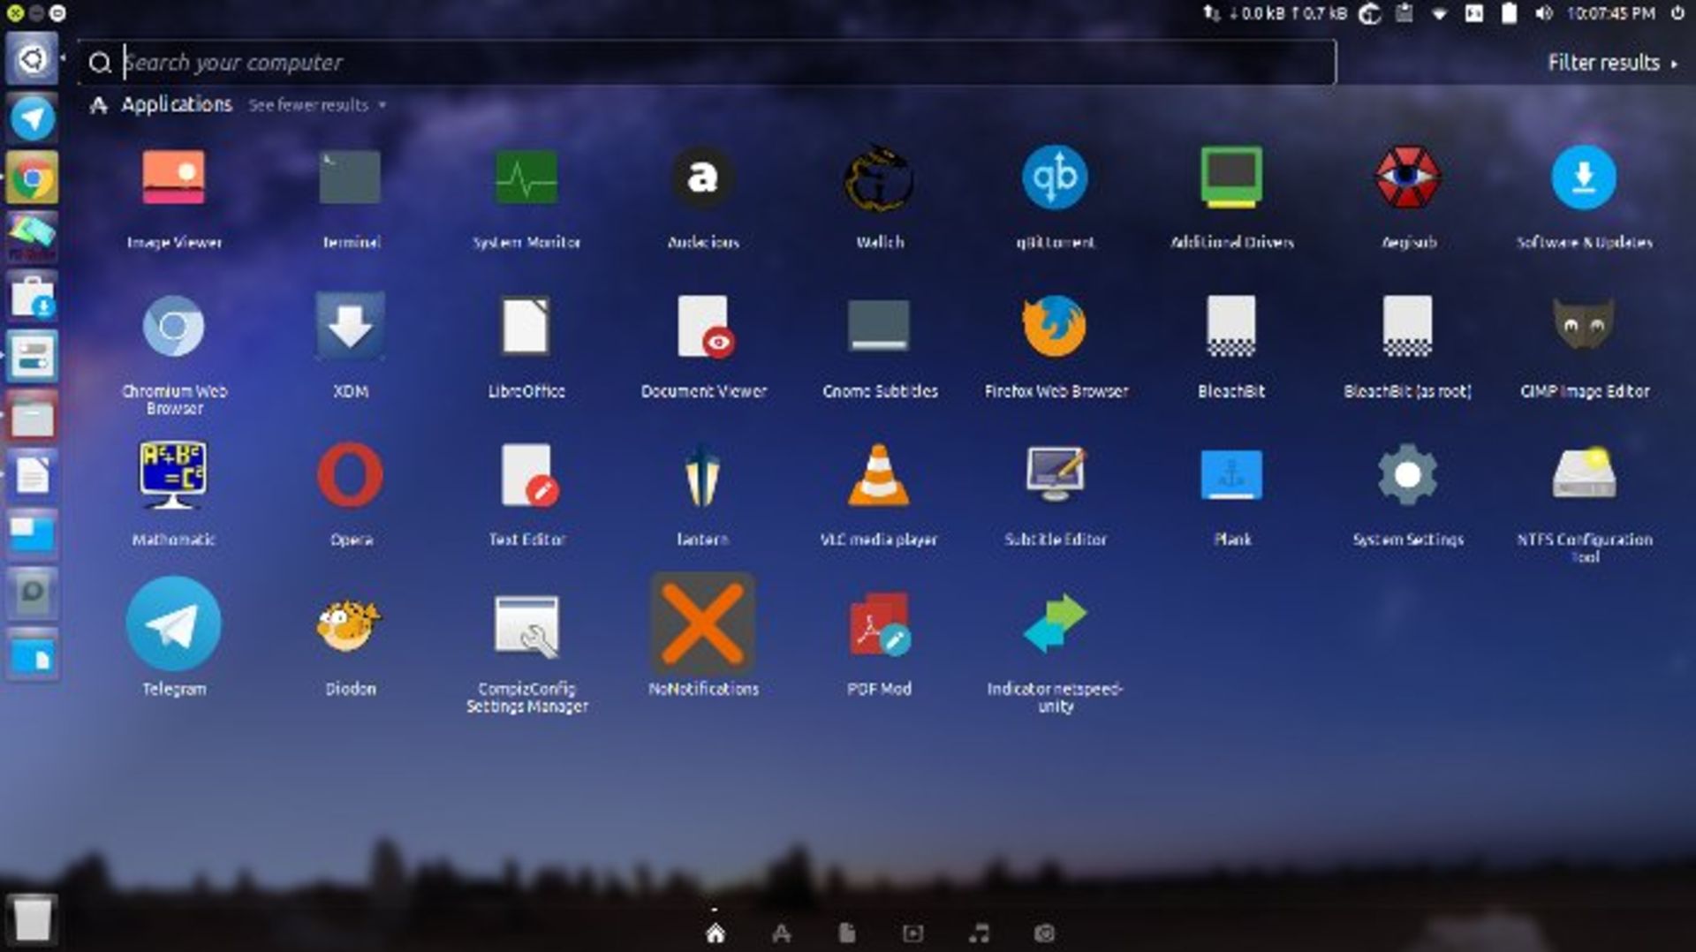
Task: Open Telegram from the launcher dock
Action: point(32,118)
